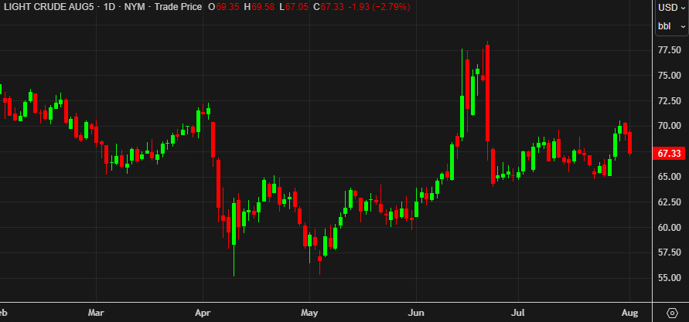
Task: Open the USD currency dropdown
Action: pyautogui.click(x=671, y=8)
